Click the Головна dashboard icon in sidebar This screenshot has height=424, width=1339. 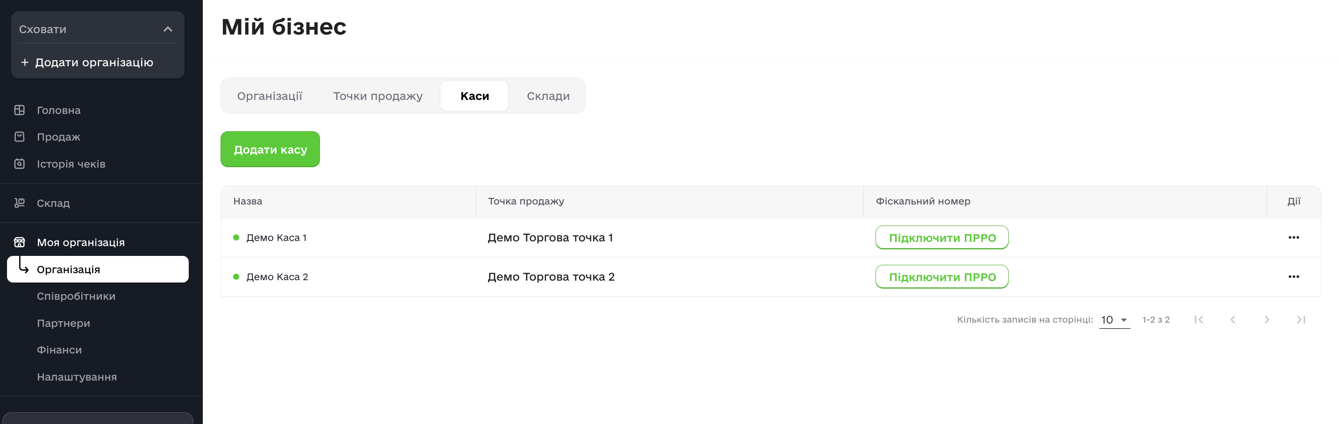[x=19, y=110]
